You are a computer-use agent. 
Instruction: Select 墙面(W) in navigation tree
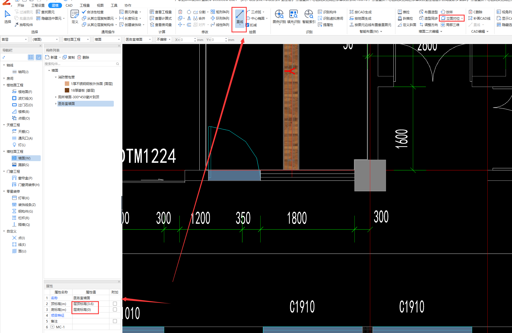point(26,158)
